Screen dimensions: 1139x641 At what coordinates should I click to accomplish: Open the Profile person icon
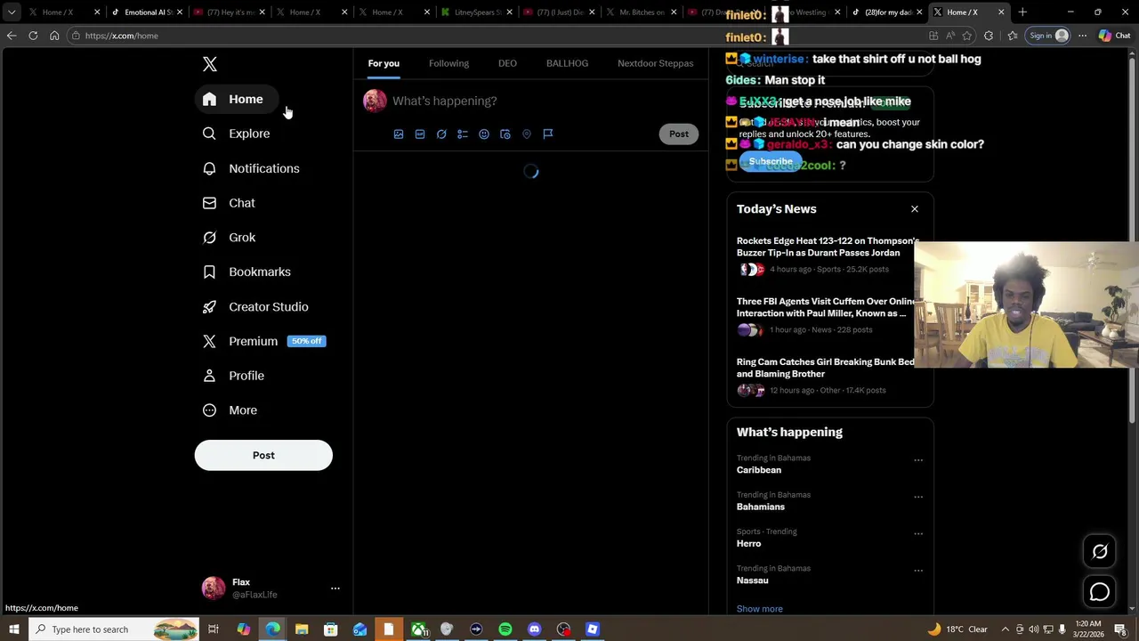pyautogui.click(x=209, y=376)
